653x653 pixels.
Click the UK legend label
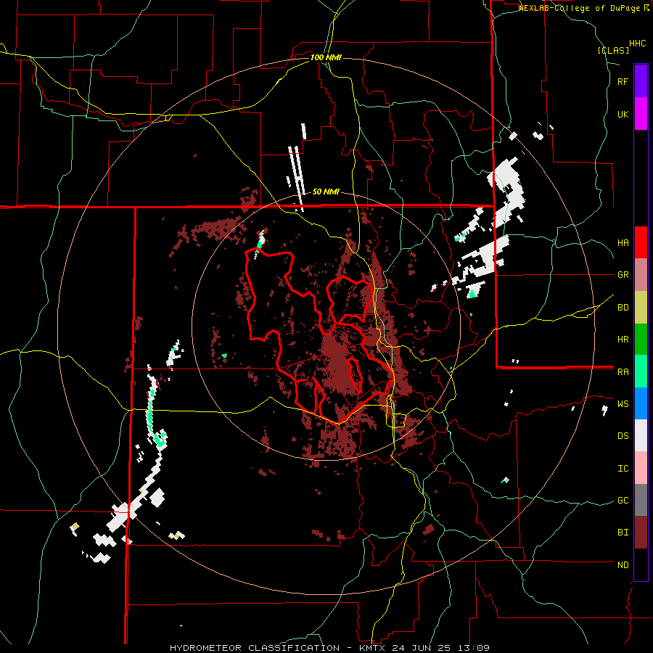point(623,114)
